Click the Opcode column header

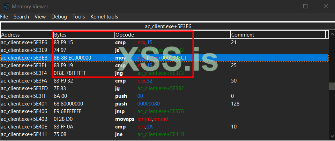[x=173, y=35]
